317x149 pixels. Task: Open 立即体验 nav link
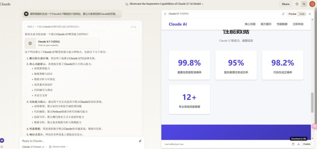click(x=298, y=24)
